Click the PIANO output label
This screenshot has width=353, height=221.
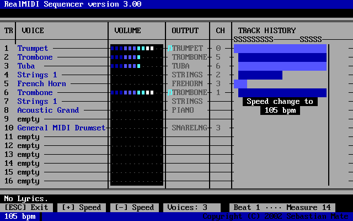pos(183,110)
